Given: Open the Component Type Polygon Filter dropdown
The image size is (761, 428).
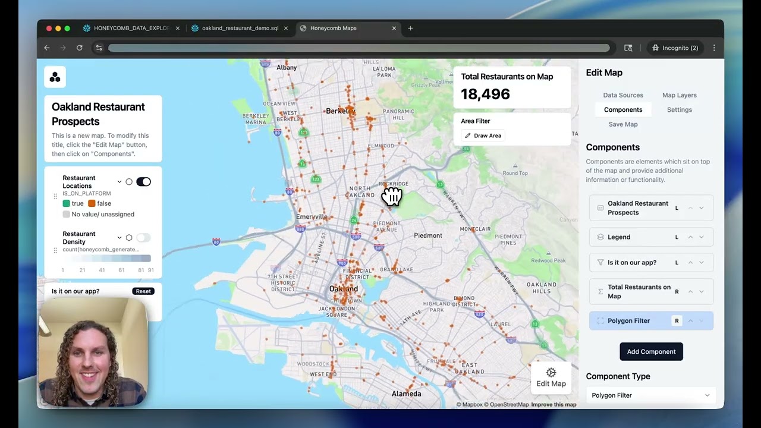Looking at the screenshot, I should tap(651, 395).
